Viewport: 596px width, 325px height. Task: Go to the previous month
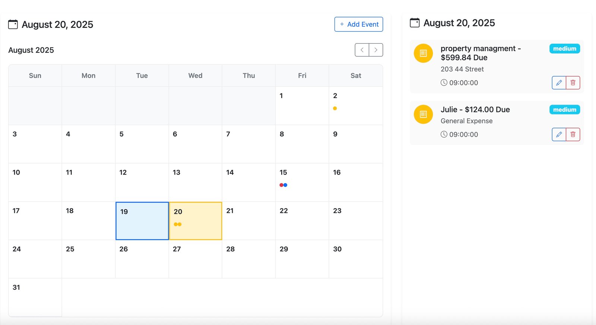pyautogui.click(x=362, y=50)
